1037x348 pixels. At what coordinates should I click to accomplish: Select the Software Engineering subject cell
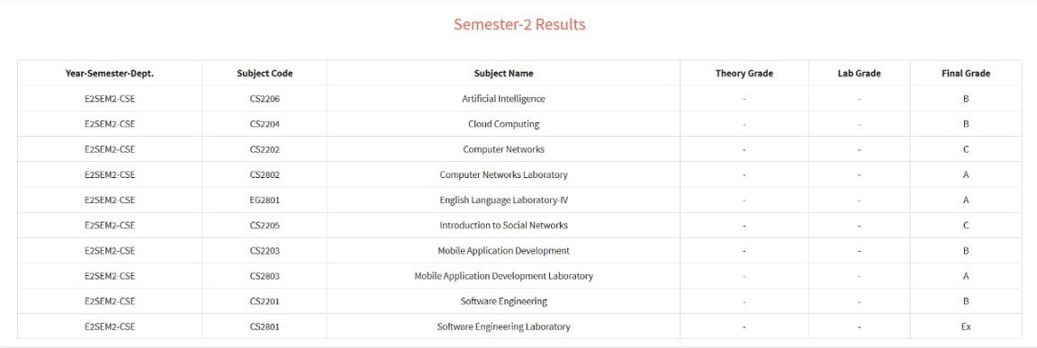tap(503, 301)
